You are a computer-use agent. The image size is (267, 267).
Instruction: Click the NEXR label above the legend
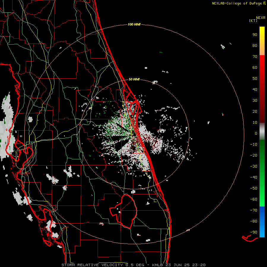[x=261, y=18]
